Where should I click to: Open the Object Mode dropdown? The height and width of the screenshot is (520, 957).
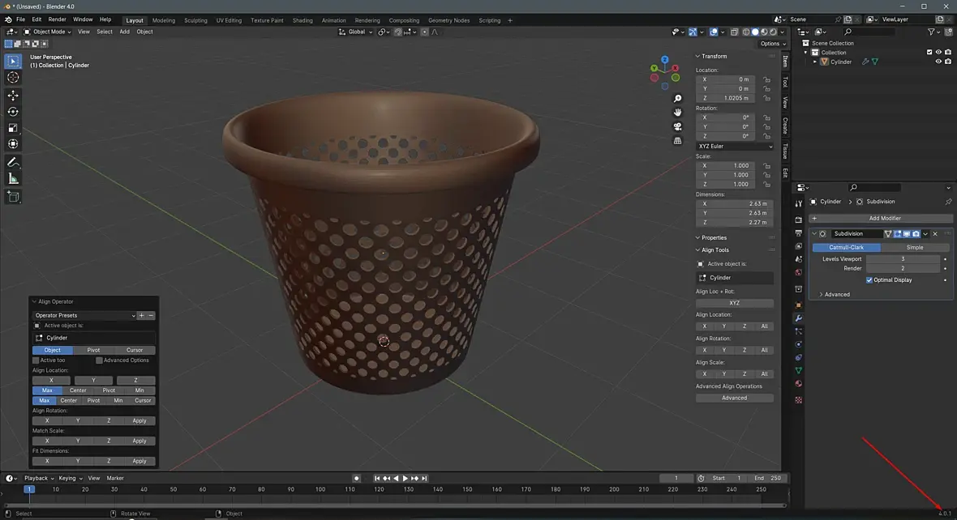click(48, 32)
